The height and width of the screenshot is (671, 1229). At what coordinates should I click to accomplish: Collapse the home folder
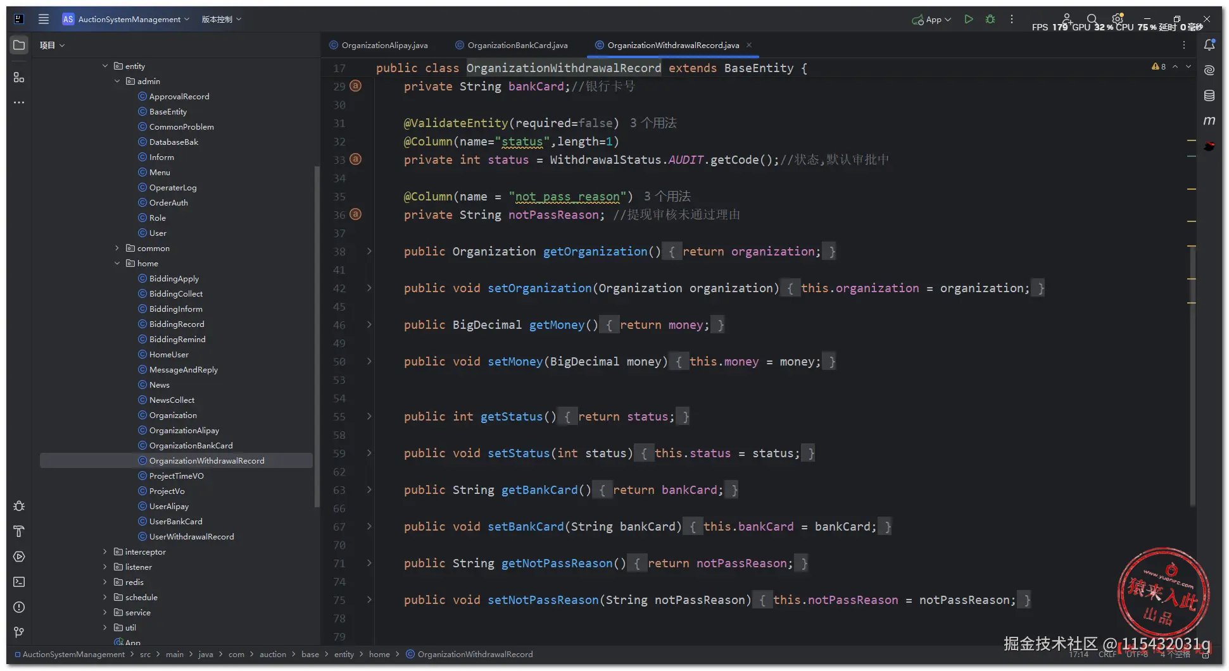coord(117,263)
